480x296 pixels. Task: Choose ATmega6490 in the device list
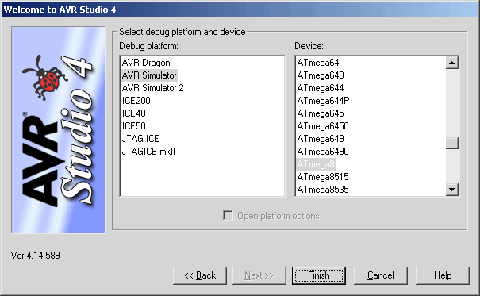[323, 152]
